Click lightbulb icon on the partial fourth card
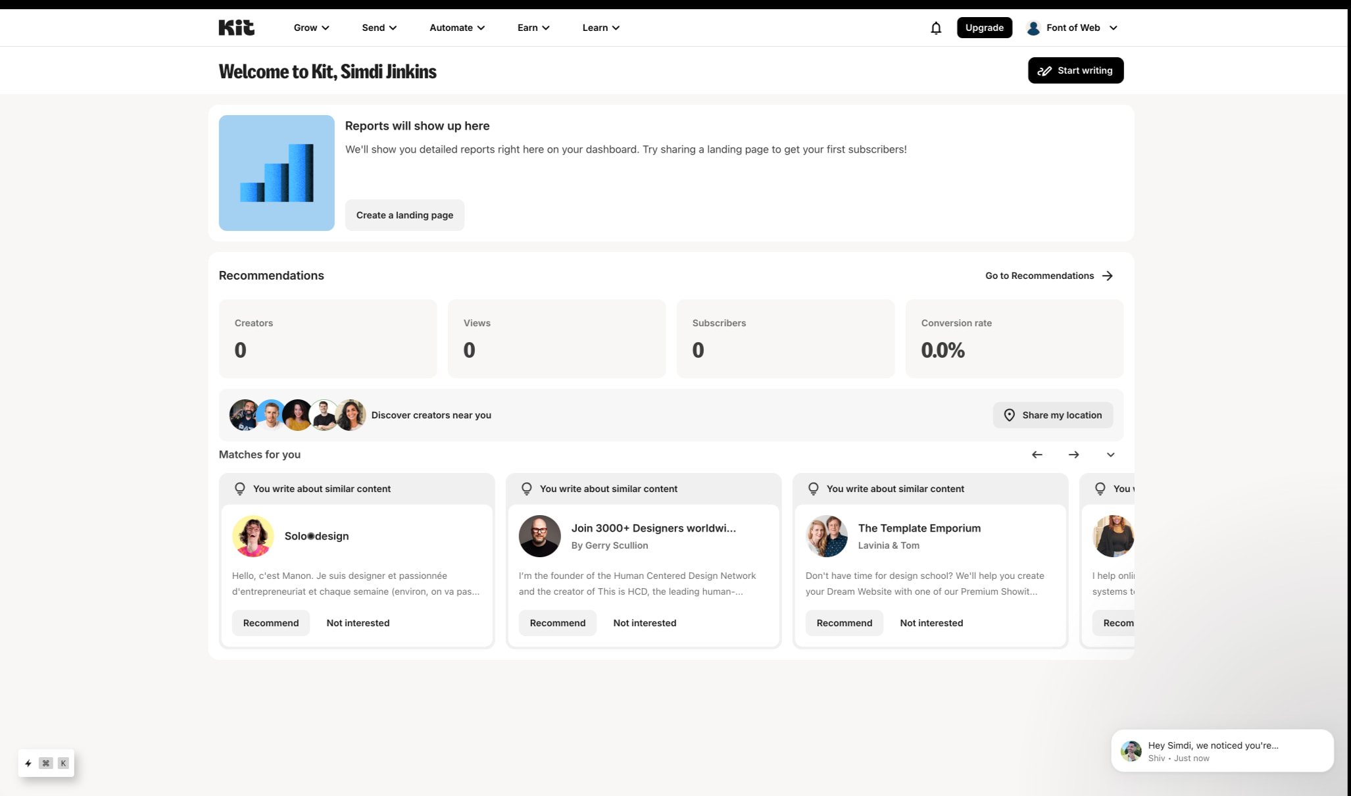 [x=1100, y=489]
